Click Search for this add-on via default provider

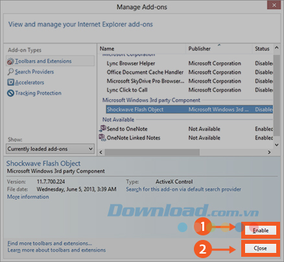pos(183,189)
